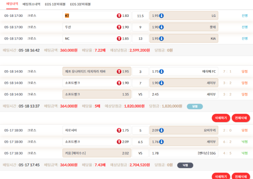Click the blue down arrow in the 롯데 1.90 cell

(x=161, y=27)
